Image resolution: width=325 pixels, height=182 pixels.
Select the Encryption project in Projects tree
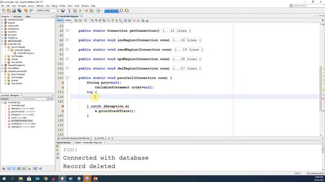coord(12,35)
